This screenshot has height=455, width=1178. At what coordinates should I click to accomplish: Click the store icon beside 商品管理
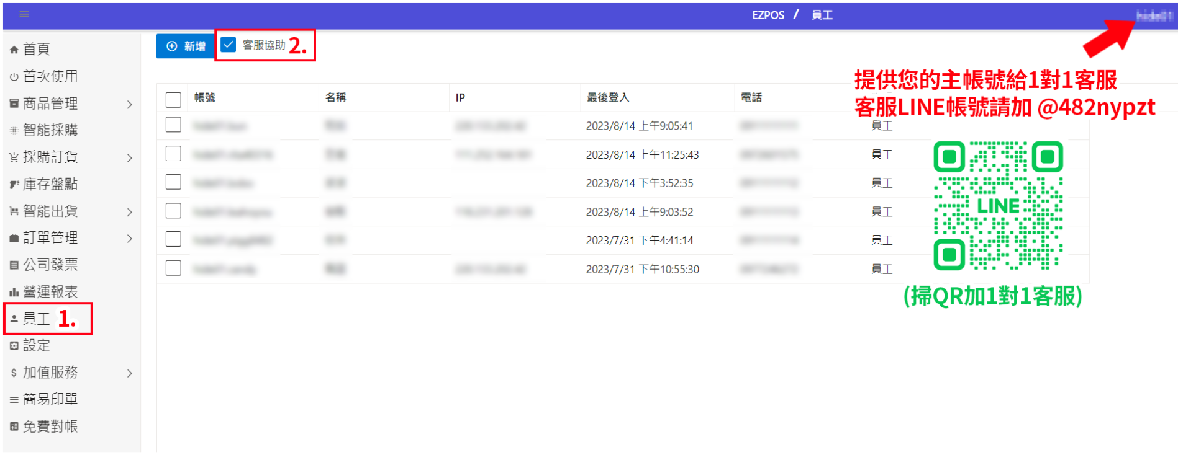pos(14,104)
